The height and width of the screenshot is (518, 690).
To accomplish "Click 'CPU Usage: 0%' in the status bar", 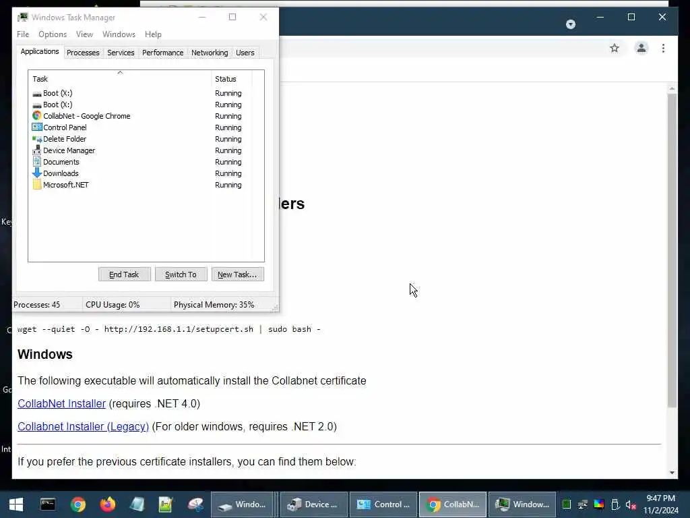I will coord(113,305).
